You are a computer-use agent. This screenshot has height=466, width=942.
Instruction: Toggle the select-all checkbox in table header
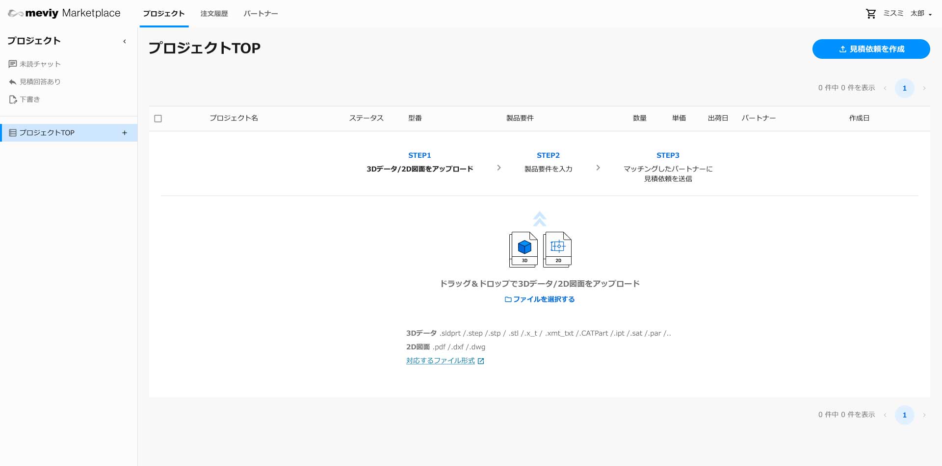click(x=158, y=119)
